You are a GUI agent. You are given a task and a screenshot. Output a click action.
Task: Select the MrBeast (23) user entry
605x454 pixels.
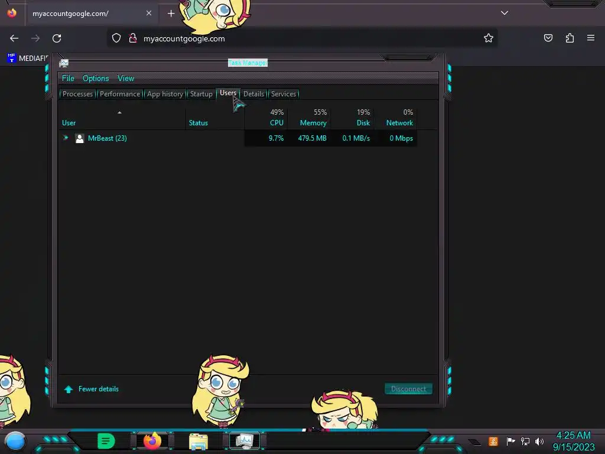point(108,138)
